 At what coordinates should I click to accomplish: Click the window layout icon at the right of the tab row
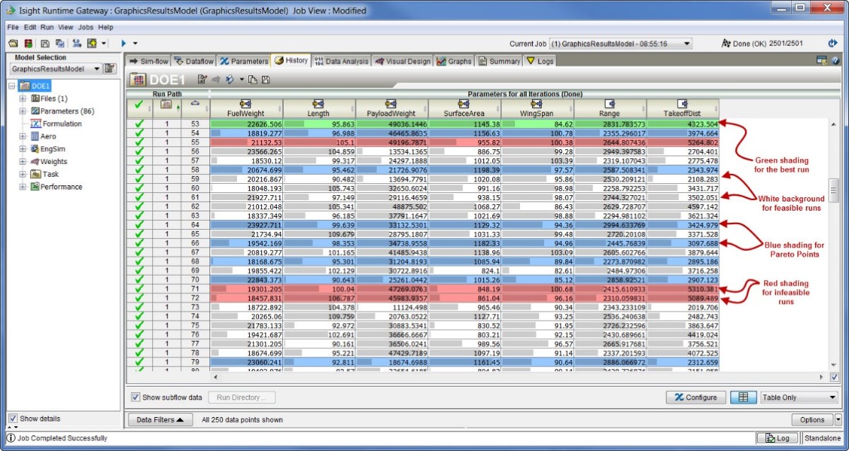tap(821, 61)
